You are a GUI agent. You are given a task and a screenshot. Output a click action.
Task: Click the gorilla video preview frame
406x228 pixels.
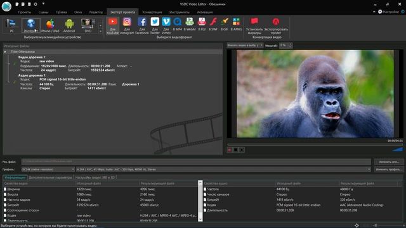click(315, 94)
